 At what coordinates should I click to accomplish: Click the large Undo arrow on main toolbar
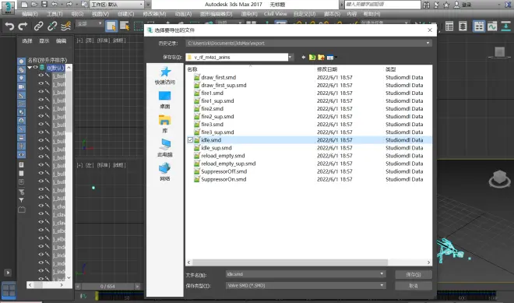[x=9, y=26]
